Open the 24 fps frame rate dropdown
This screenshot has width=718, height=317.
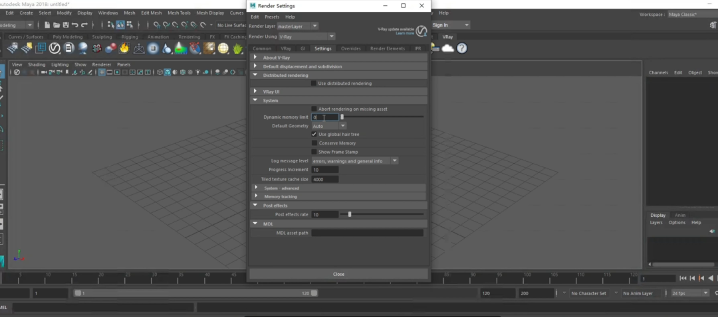689,293
